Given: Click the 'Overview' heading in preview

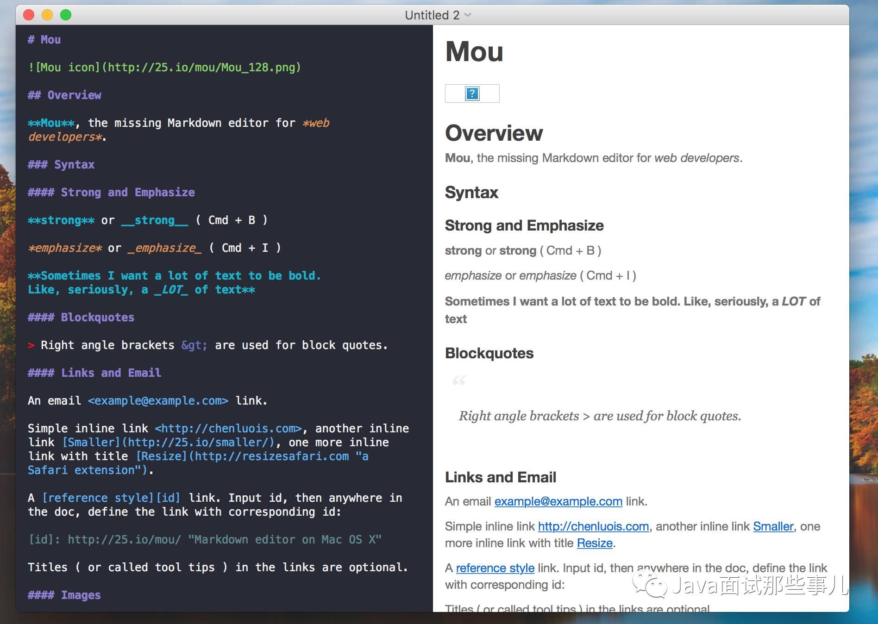Looking at the screenshot, I should (x=494, y=133).
